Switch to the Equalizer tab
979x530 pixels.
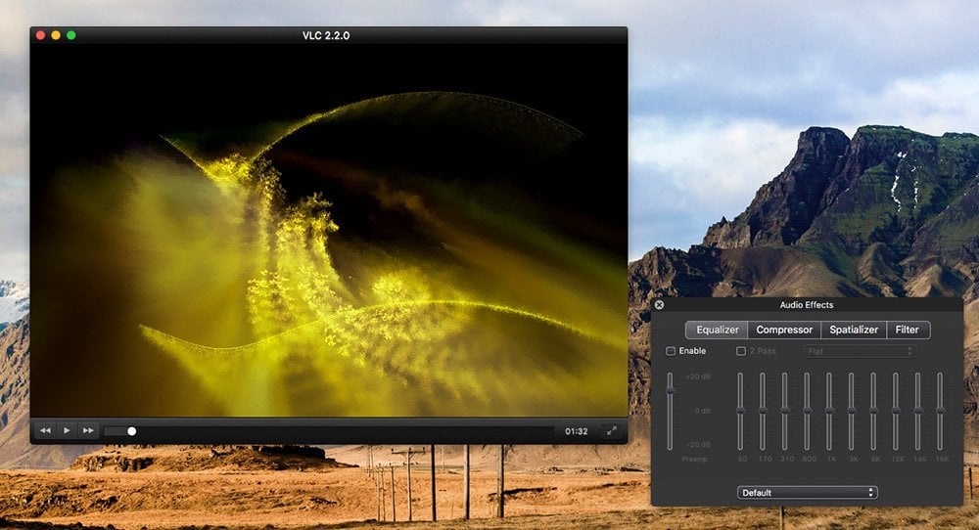point(717,330)
